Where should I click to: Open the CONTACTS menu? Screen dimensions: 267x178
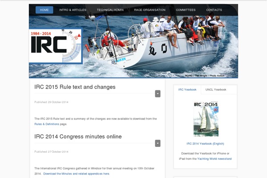(x=214, y=10)
